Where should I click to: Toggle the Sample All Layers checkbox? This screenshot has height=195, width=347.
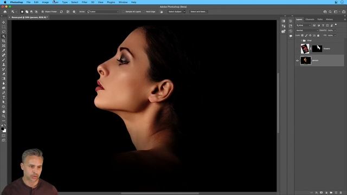point(123,12)
